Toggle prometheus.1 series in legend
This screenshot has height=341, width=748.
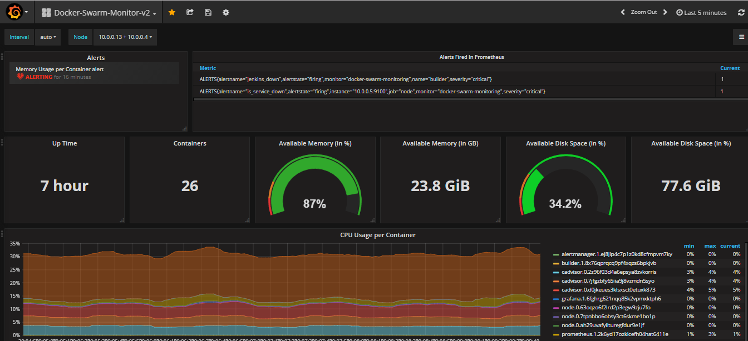(x=615, y=334)
